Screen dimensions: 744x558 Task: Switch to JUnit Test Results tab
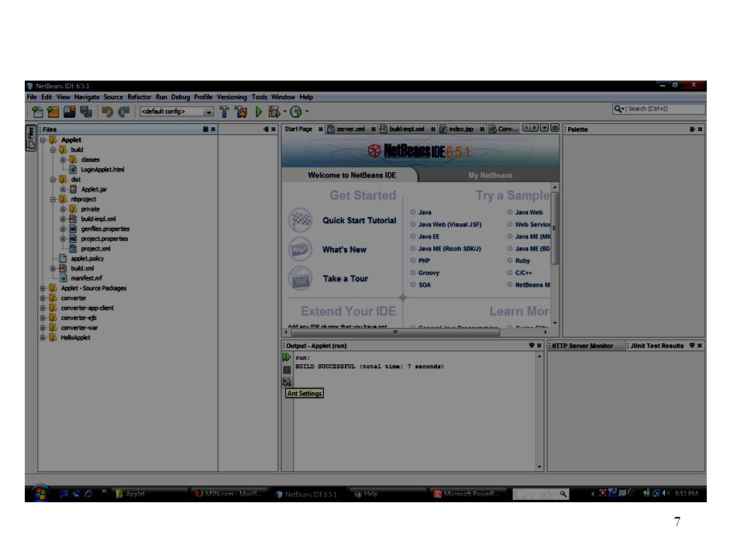pos(656,346)
